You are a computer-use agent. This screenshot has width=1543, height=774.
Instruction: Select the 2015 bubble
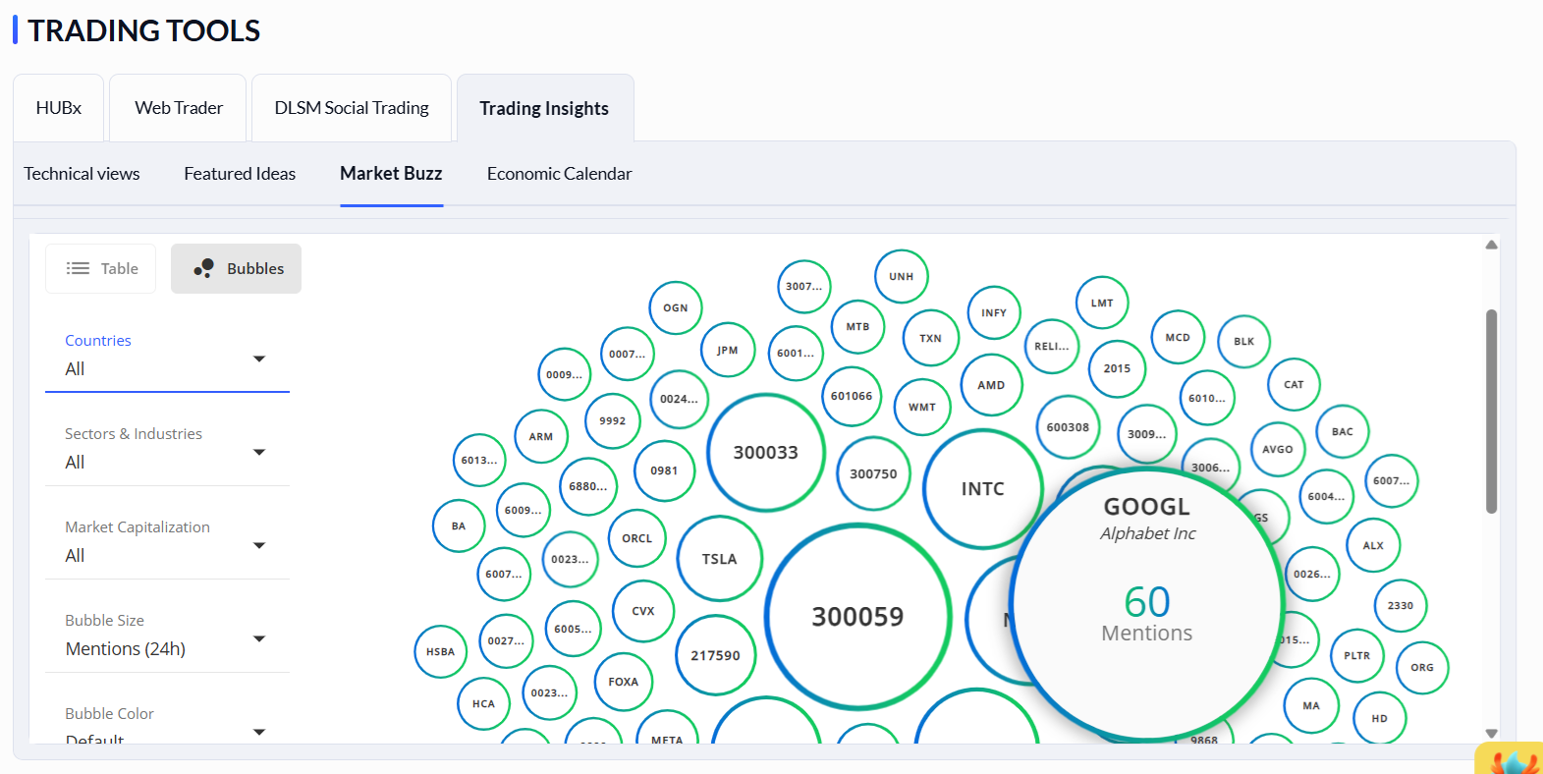pos(1117,368)
